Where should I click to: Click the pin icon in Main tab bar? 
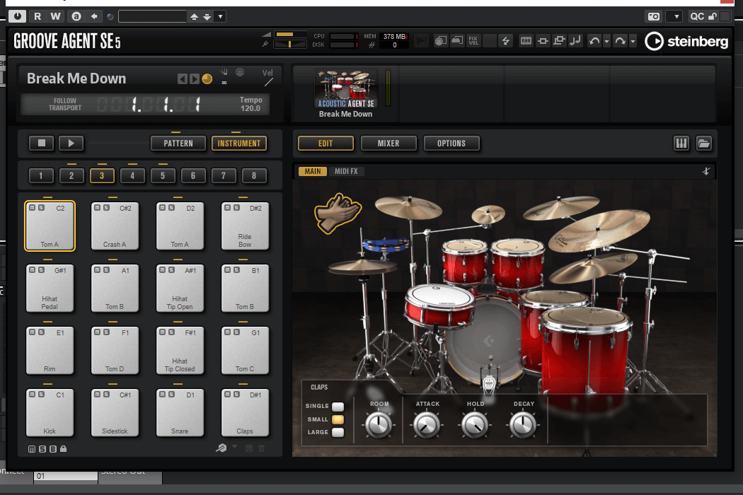coord(706,171)
